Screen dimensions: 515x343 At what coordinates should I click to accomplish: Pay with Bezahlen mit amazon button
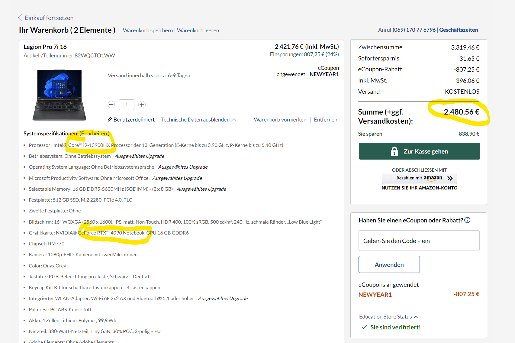pyautogui.click(x=419, y=178)
